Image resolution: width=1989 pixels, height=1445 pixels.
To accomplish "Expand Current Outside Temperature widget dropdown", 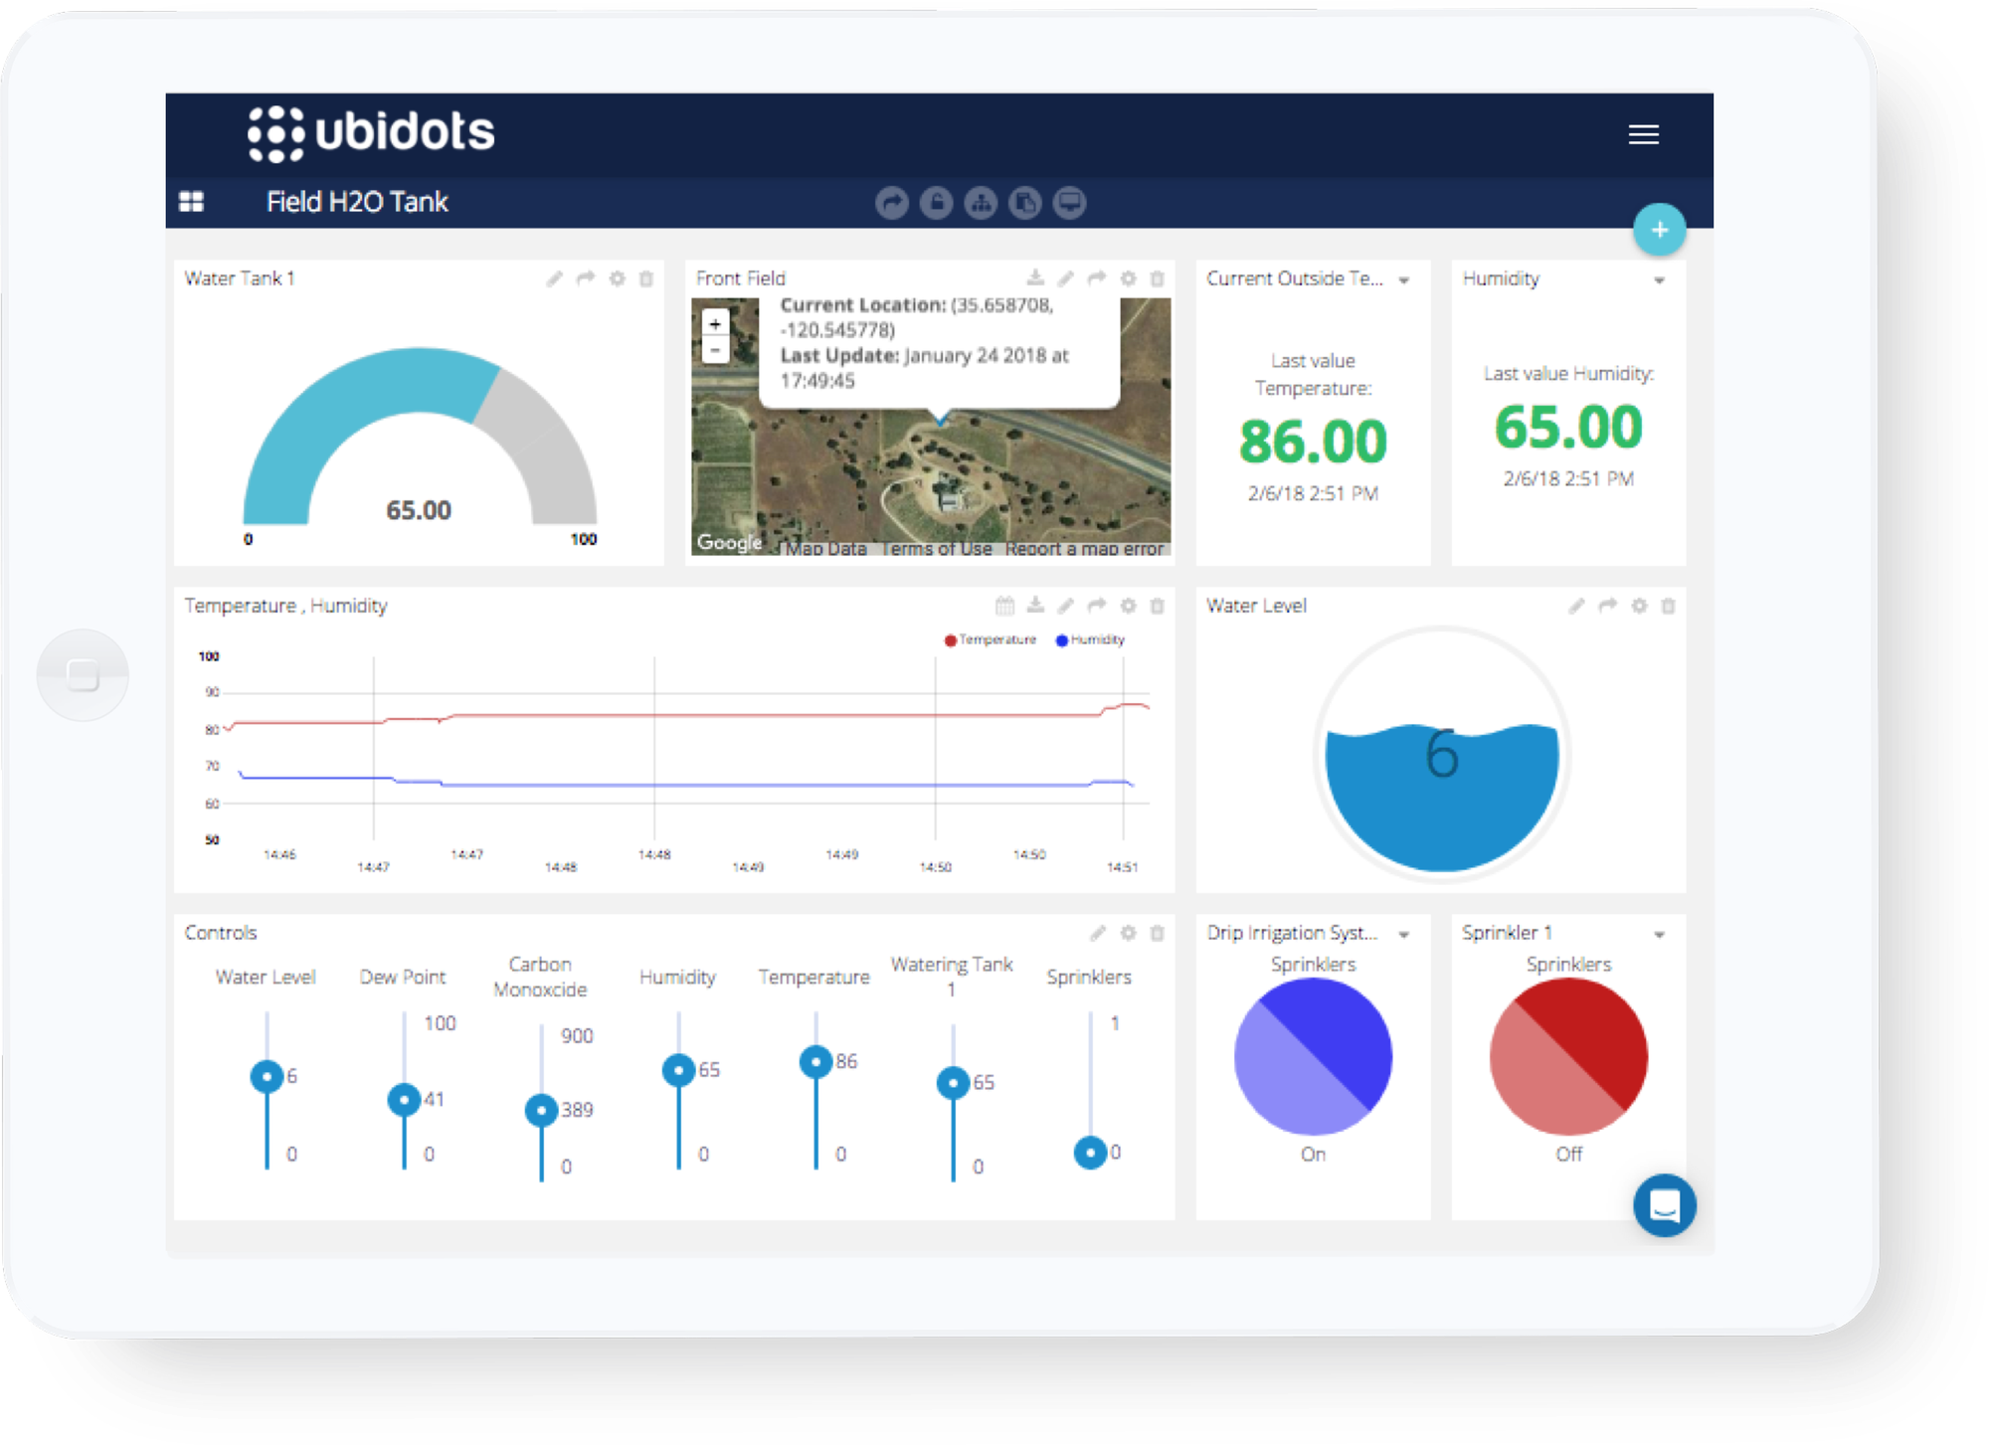I will pos(1404,280).
